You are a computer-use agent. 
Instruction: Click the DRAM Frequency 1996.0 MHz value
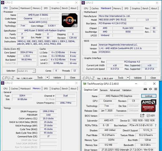coord(48,111)
